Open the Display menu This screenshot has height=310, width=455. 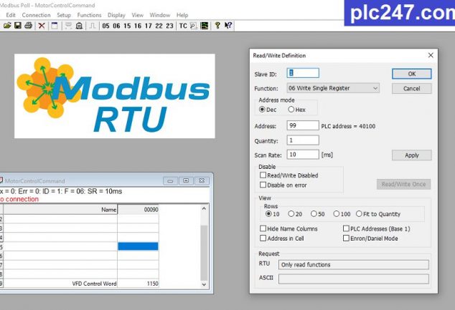[x=116, y=15]
